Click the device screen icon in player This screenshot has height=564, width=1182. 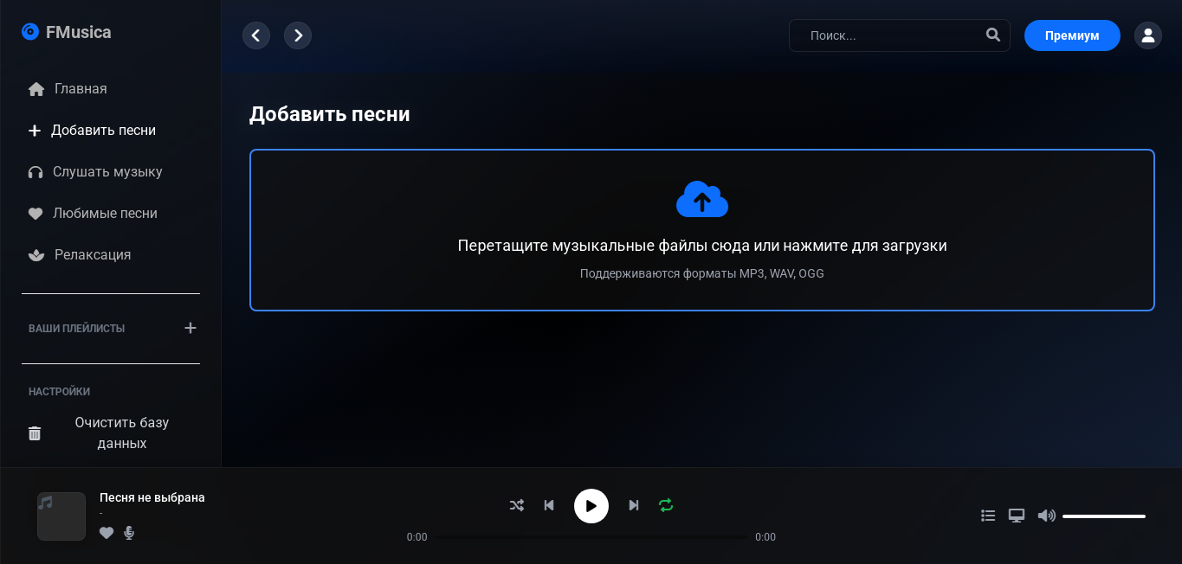[1017, 516]
